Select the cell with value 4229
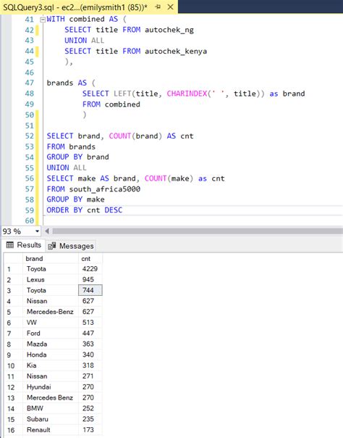 pyautogui.click(x=90, y=269)
